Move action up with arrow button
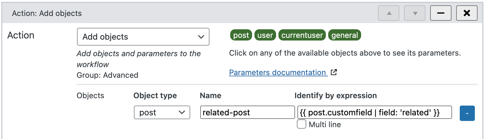487x139 pixels. point(389,13)
